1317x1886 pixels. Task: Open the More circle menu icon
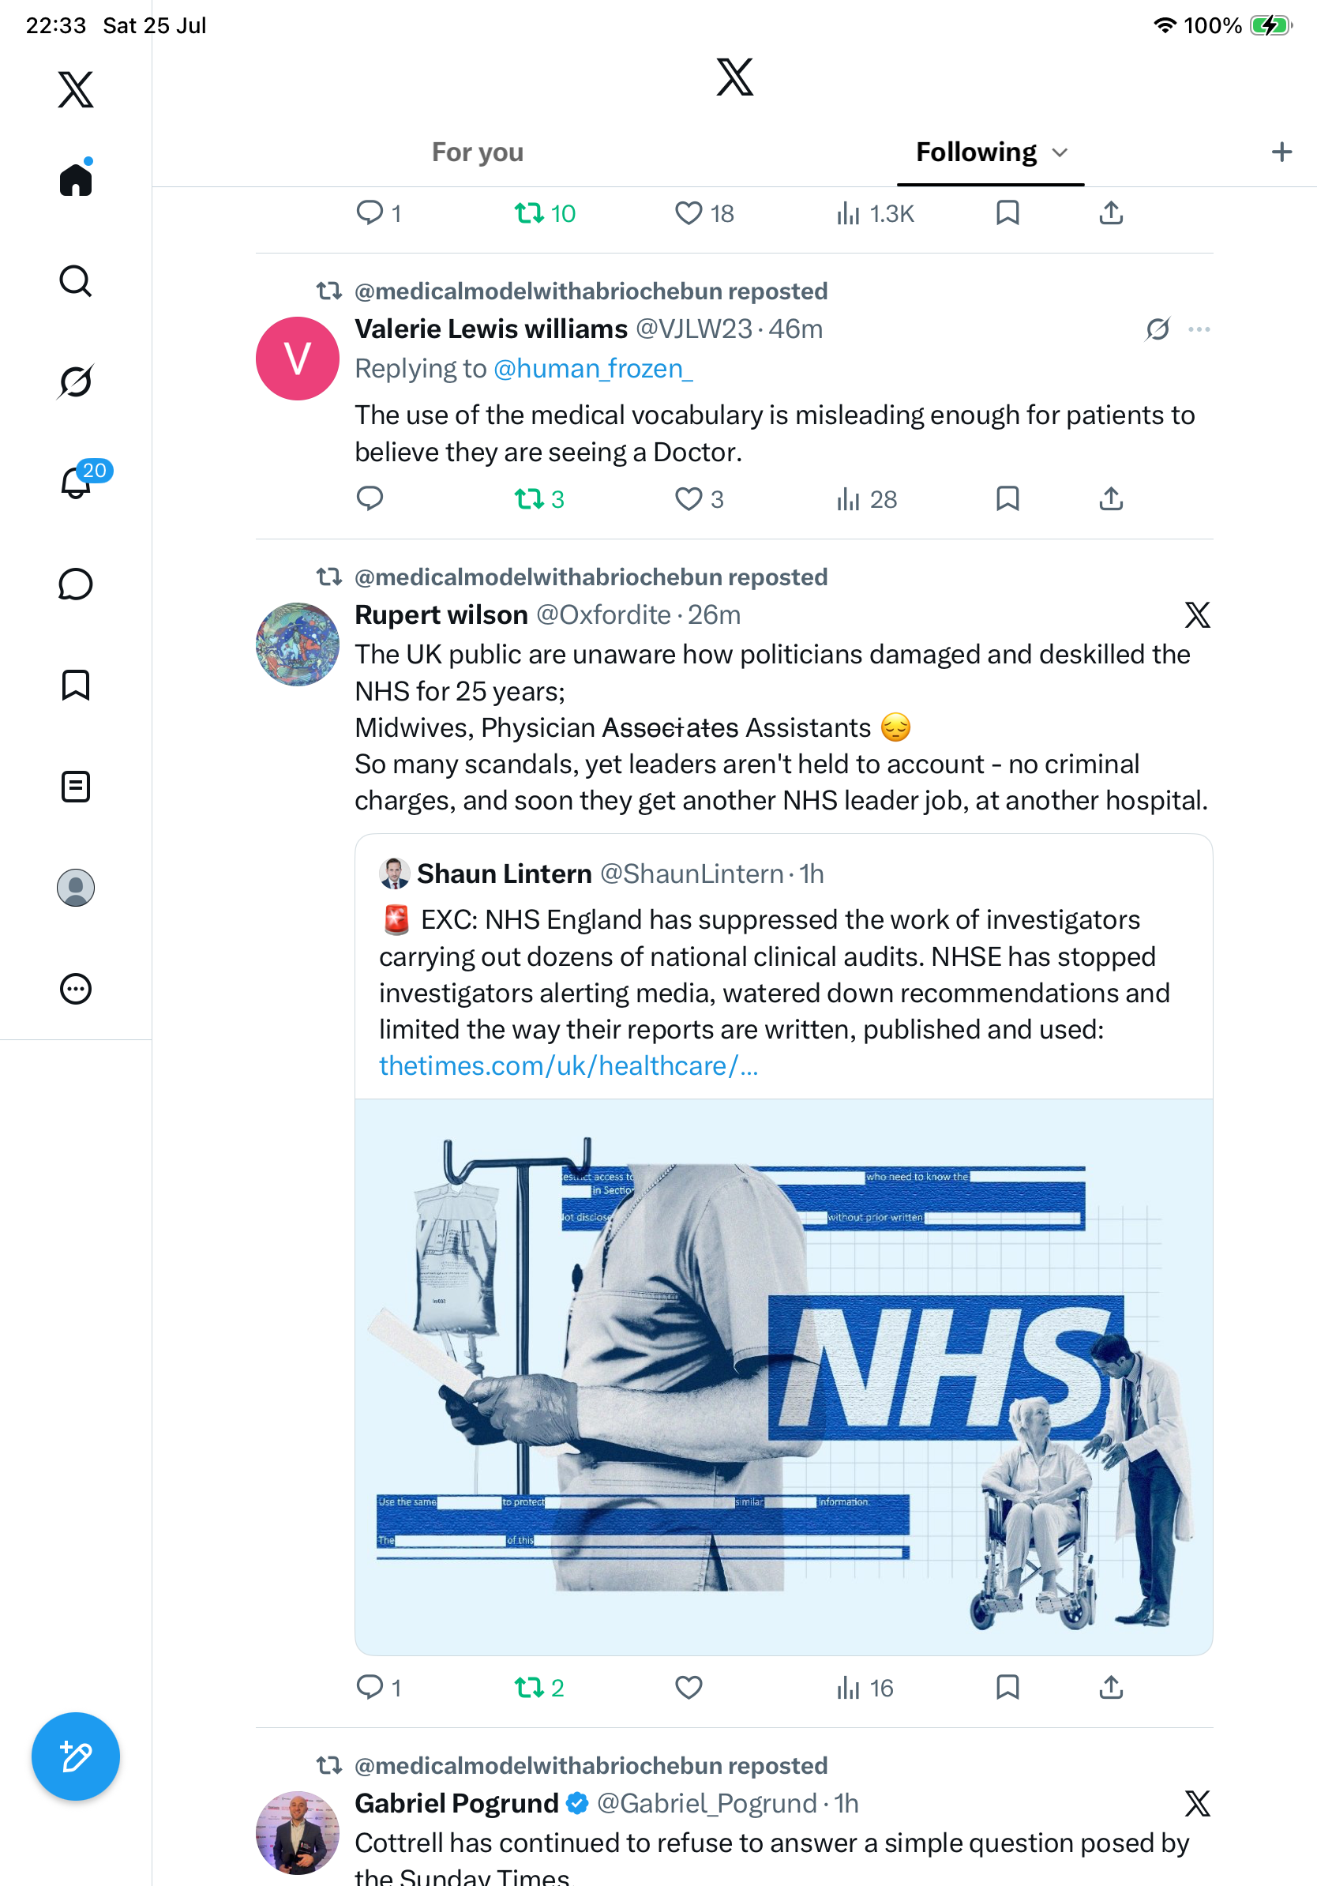(76, 989)
